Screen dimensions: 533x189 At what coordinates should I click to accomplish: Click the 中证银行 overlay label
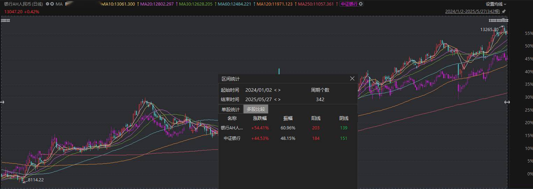coord(349,4)
